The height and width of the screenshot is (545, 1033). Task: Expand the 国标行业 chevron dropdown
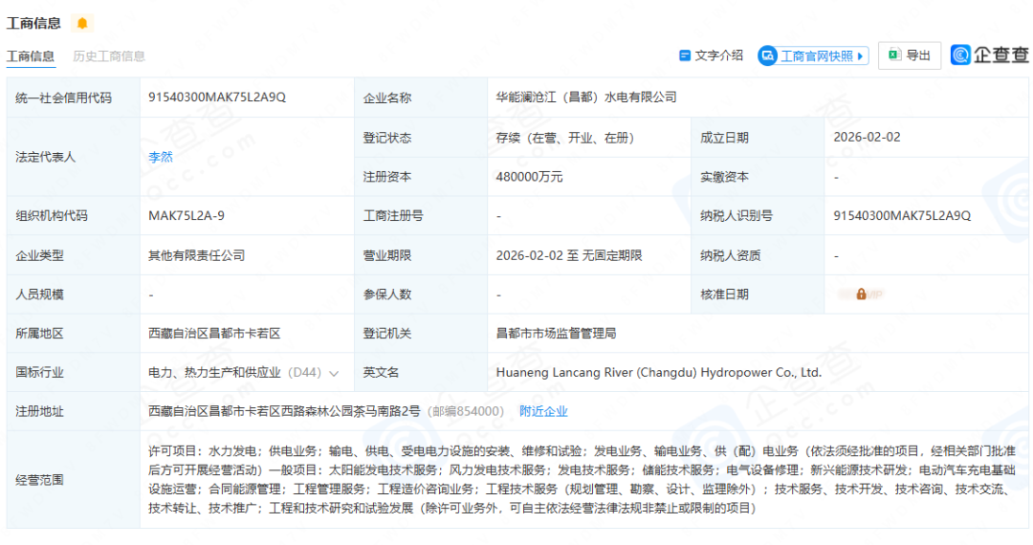tap(334, 373)
